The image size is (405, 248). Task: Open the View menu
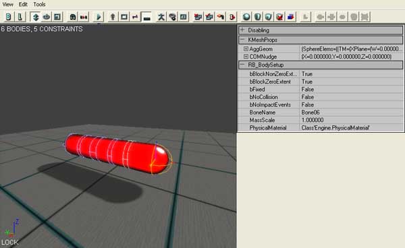(x=7, y=5)
